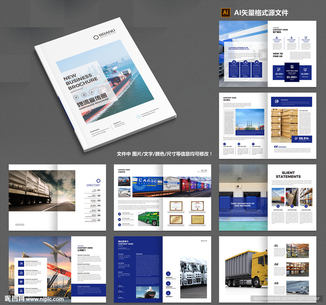This screenshot has width=326, height=305.
Task: Click the 'CONTENT HERE 客户服务' heading
Action: pos(280,31)
